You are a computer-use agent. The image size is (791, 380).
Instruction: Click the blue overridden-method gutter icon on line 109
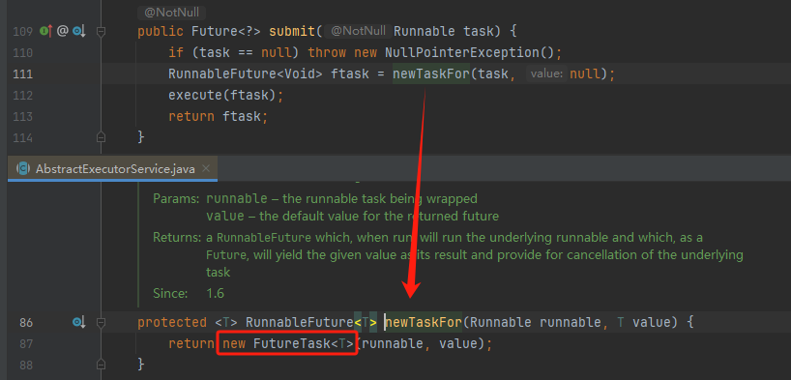coord(78,31)
